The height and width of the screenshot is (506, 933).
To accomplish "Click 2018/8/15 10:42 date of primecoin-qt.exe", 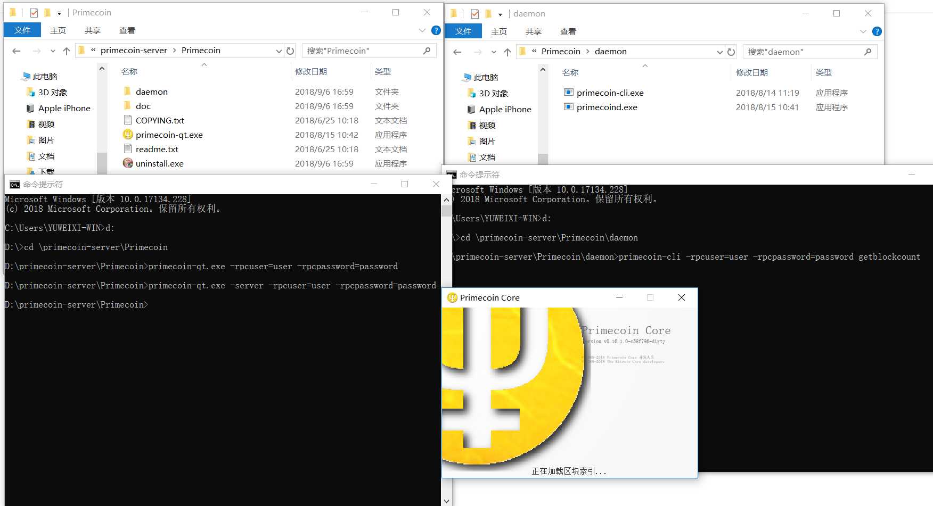I will click(326, 135).
